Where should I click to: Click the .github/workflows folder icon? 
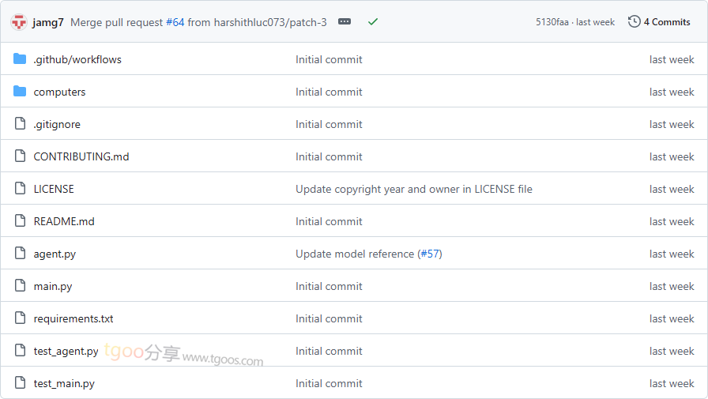tap(20, 59)
